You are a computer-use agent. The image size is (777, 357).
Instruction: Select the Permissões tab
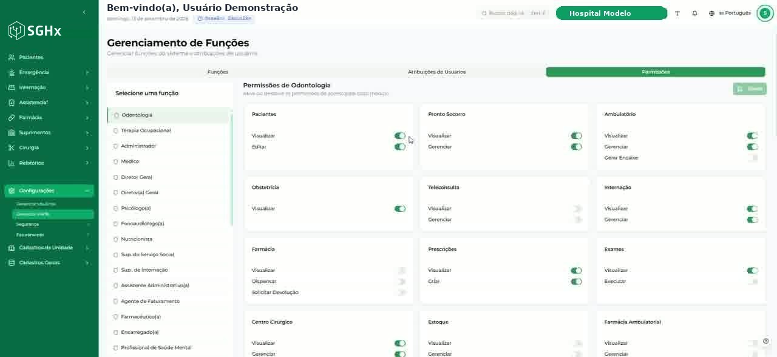click(x=656, y=72)
